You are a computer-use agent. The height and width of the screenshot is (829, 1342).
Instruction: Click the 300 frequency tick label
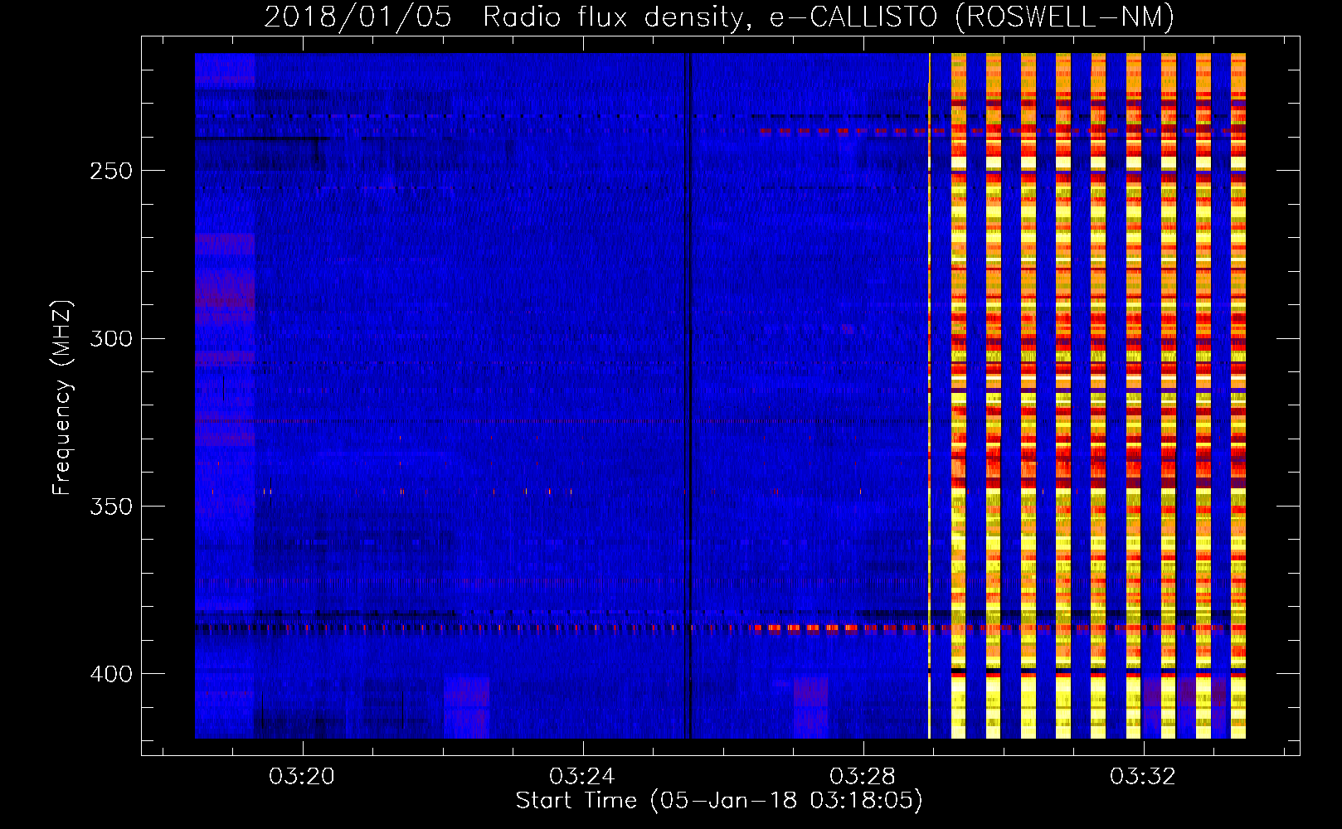[x=111, y=339]
